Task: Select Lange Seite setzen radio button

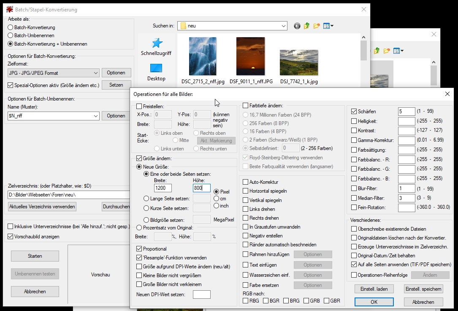Action: pyautogui.click(x=146, y=199)
